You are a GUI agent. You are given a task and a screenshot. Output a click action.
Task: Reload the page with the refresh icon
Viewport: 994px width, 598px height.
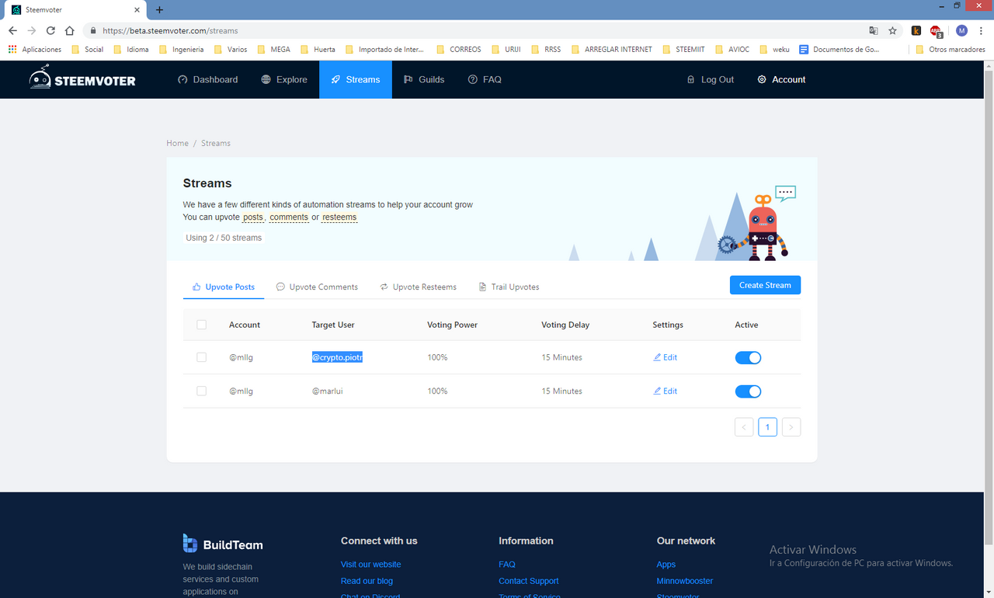(50, 31)
